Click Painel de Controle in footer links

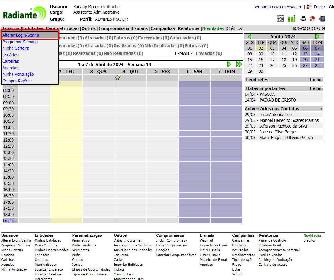pos(272,240)
